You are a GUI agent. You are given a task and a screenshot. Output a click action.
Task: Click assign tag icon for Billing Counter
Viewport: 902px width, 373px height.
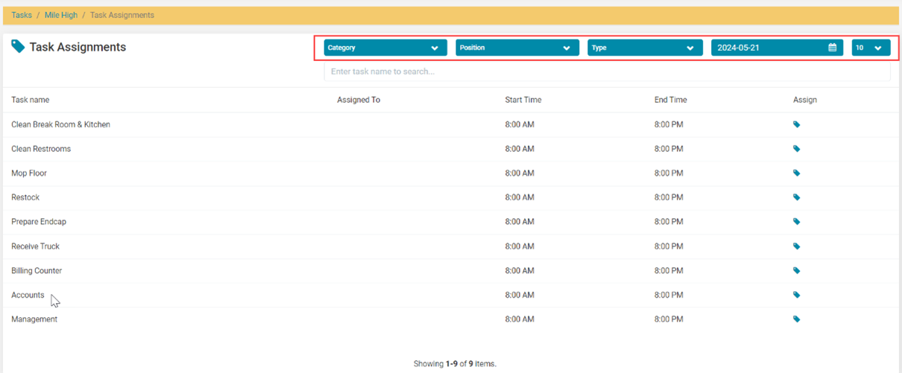[797, 270]
